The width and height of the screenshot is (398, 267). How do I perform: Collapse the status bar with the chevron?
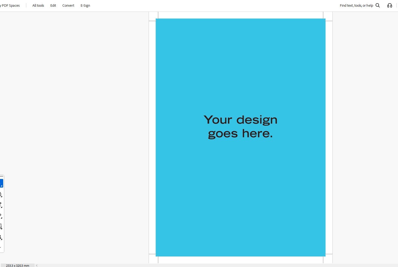[x=36, y=265]
